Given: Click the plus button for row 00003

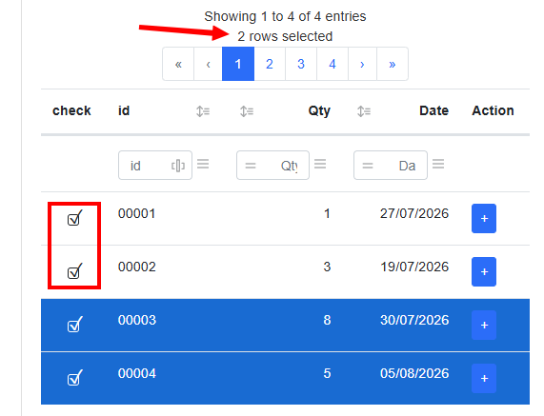Looking at the screenshot, I should pos(484,326).
